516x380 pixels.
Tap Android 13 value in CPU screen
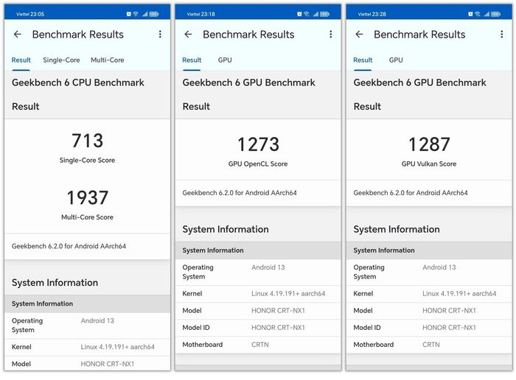pos(97,321)
